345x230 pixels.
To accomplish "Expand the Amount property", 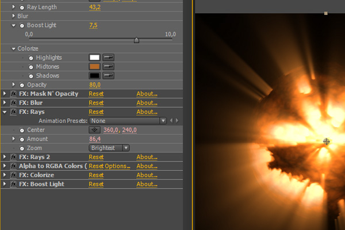I will point(14,139).
